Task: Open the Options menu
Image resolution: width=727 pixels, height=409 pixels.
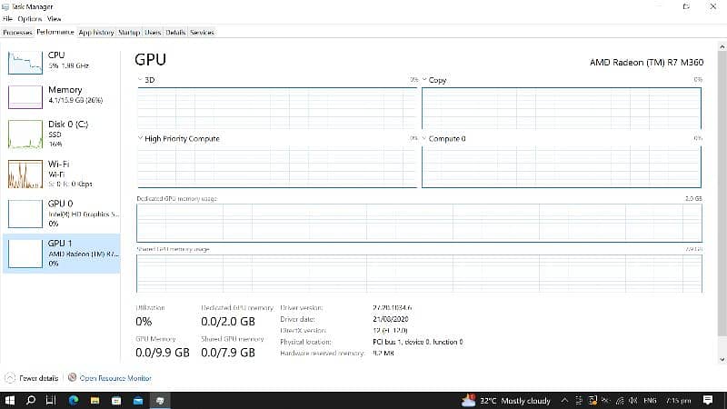Action: [x=30, y=18]
